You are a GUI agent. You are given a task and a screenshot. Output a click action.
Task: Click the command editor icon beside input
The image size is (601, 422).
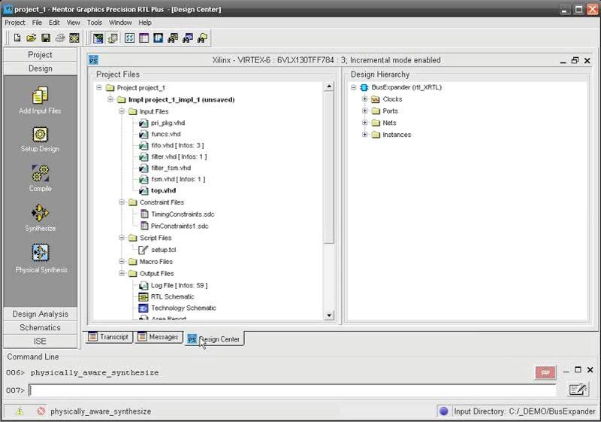click(x=578, y=390)
